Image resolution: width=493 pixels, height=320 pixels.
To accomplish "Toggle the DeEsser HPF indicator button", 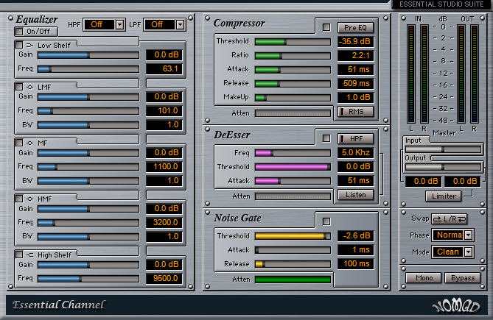I will (356, 138).
